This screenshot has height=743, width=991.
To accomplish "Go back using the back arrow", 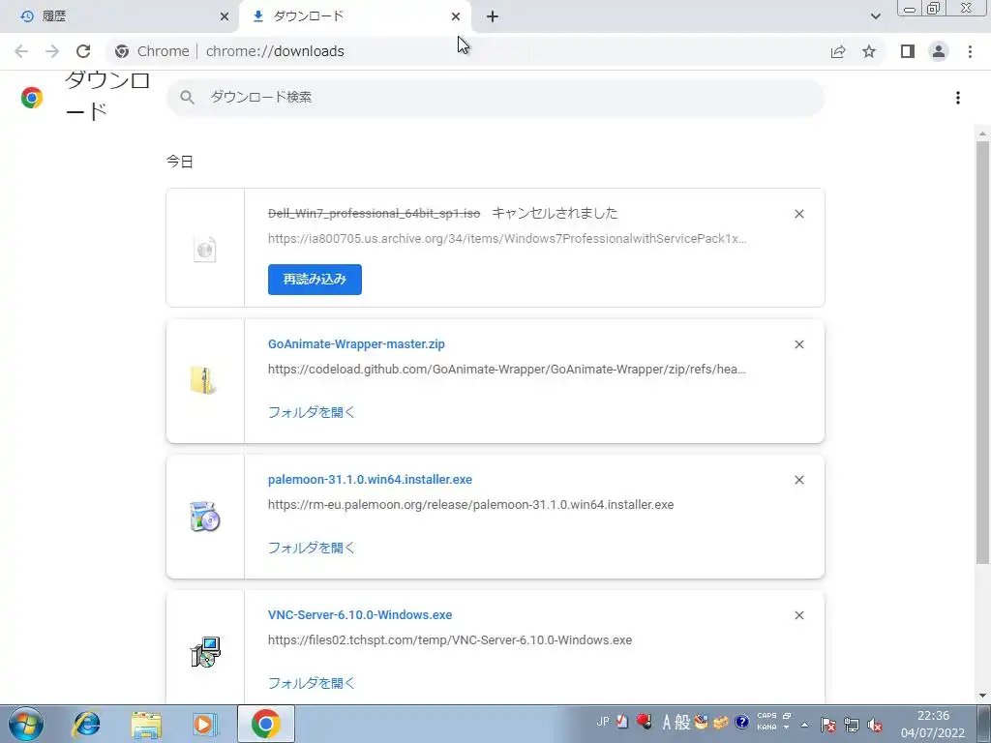I will click(21, 51).
